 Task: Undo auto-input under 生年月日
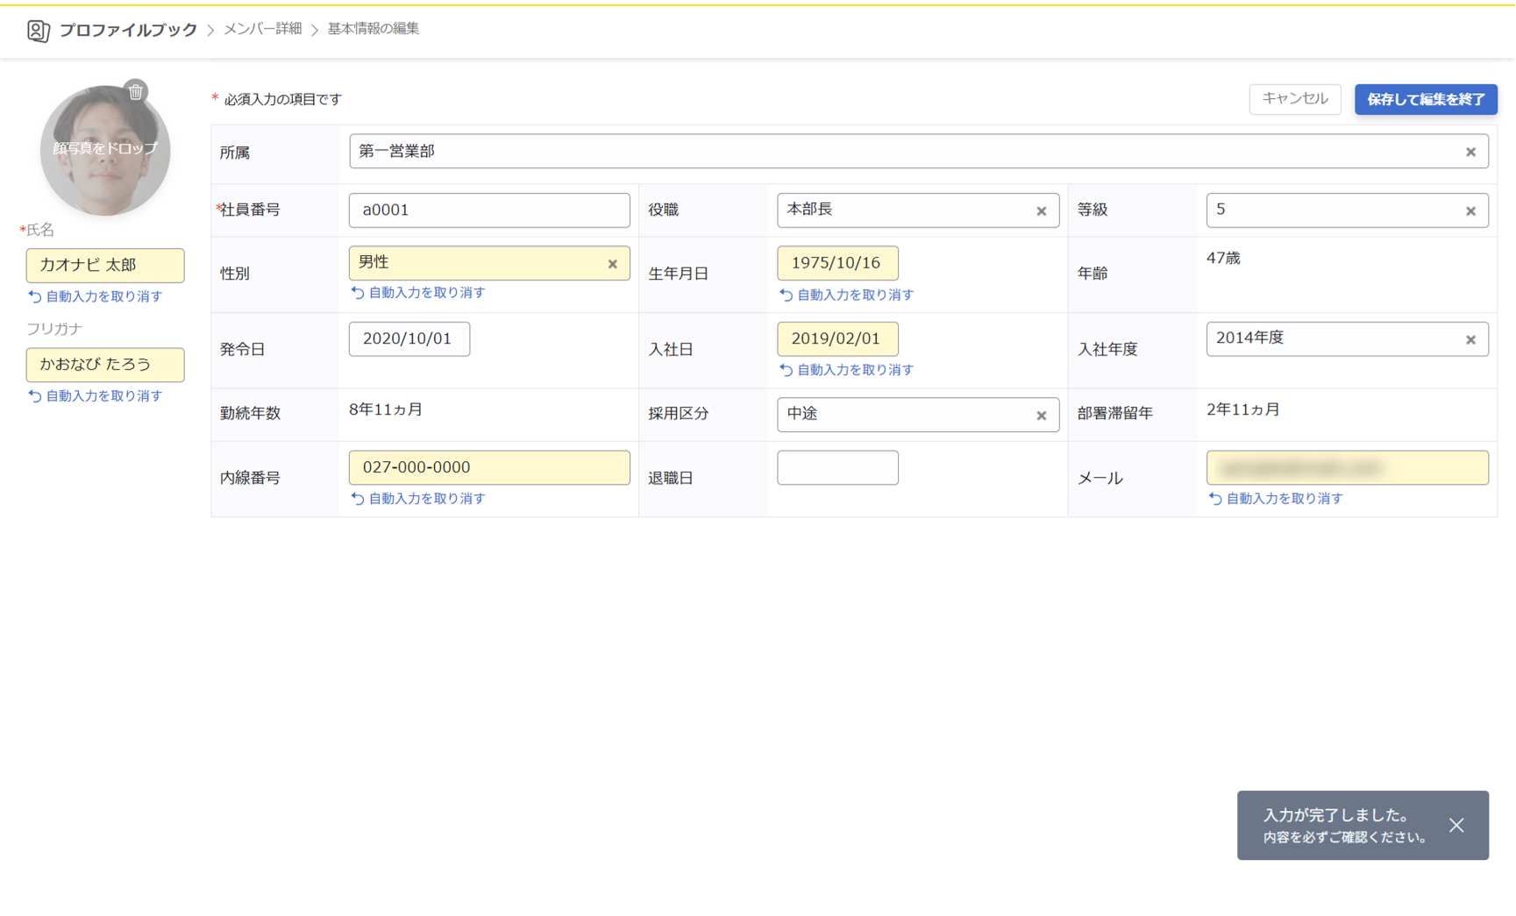pos(847,295)
